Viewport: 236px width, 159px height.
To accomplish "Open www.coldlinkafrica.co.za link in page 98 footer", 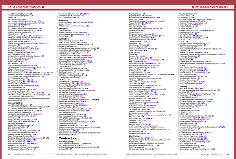I will point(66,155).
